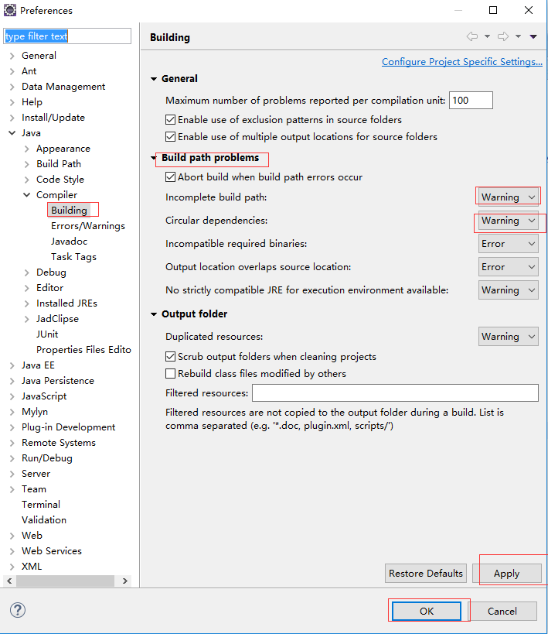Disable abort build when build path errors occur
Viewport: 548px width, 634px height.
click(170, 177)
